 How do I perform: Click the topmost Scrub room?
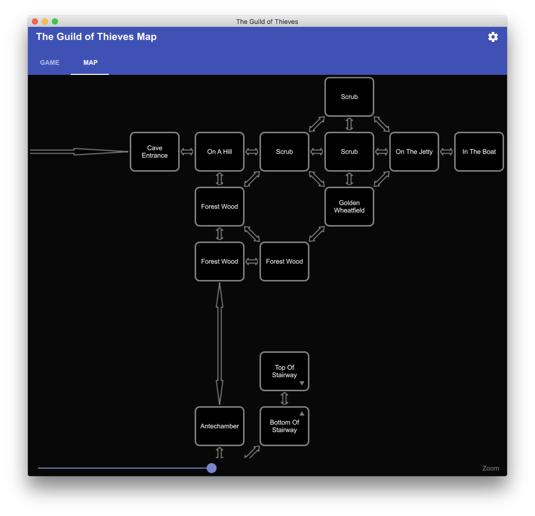point(349,97)
